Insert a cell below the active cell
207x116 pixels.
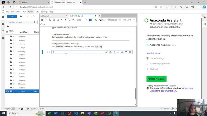pyautogui.click(x=126, y=52)
